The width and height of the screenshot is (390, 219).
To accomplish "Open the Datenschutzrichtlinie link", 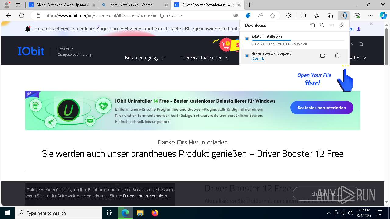I will click(143, 196).
